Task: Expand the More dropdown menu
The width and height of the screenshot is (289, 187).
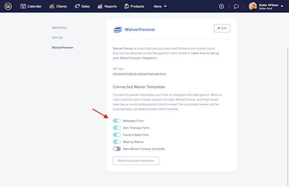Action: coord(160,6)
